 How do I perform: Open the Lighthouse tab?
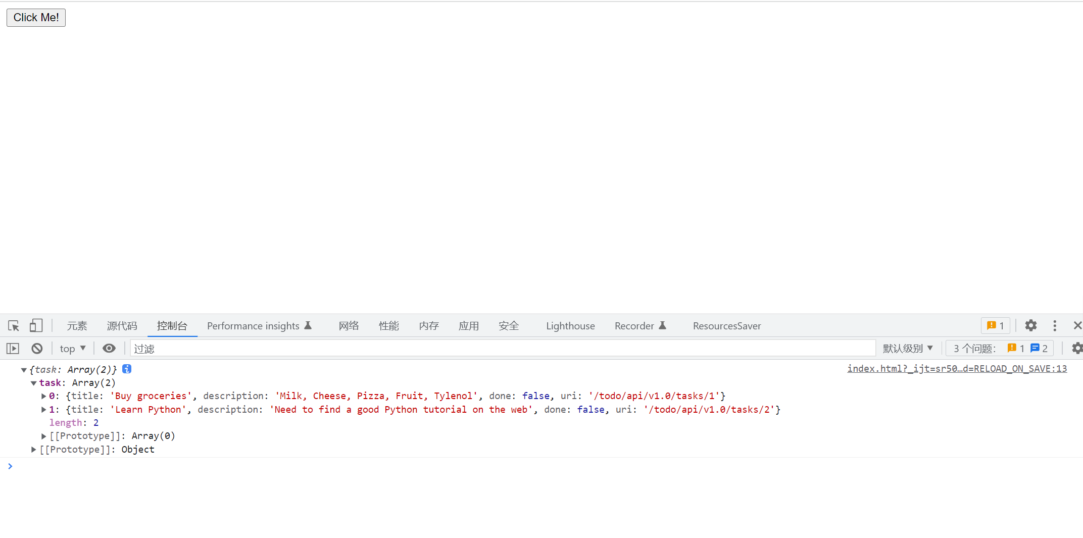570,326
